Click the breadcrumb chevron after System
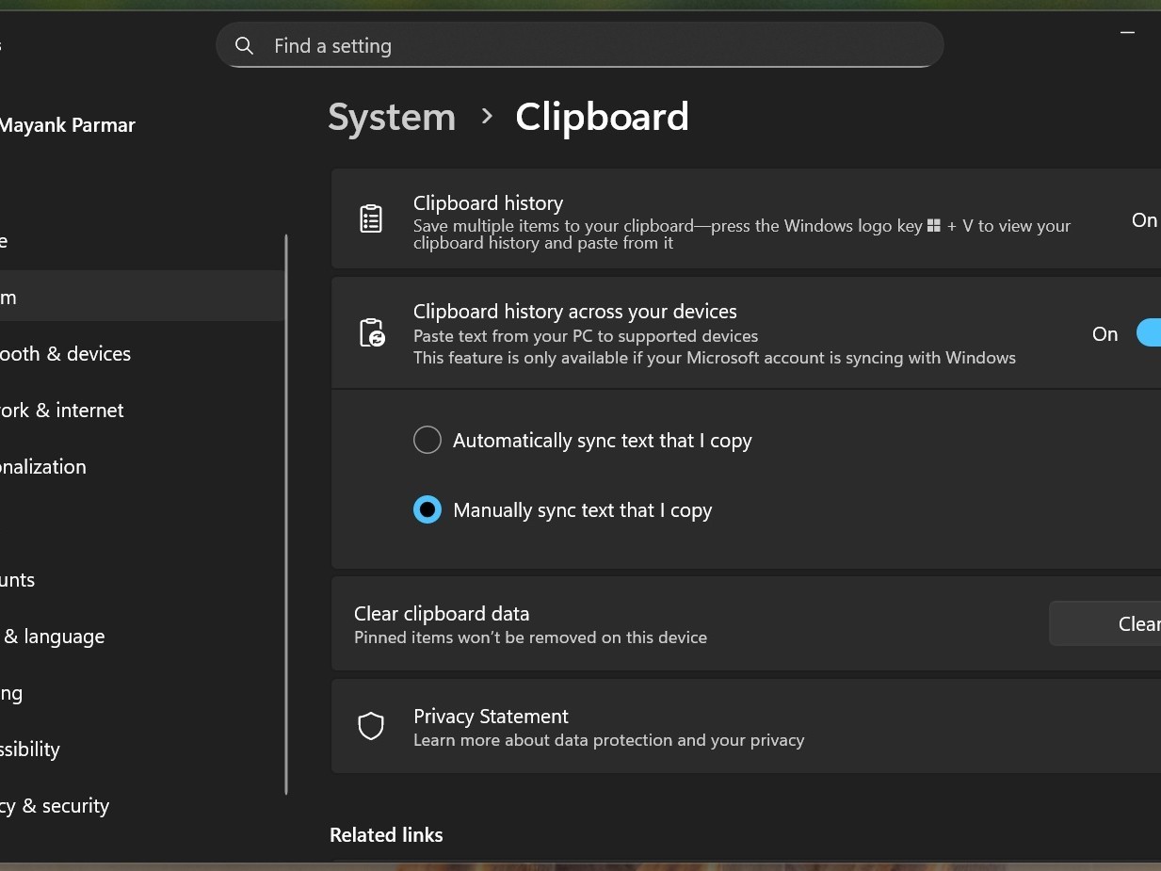The height and width of the screenshot is (871, 1161). [487, 117]
